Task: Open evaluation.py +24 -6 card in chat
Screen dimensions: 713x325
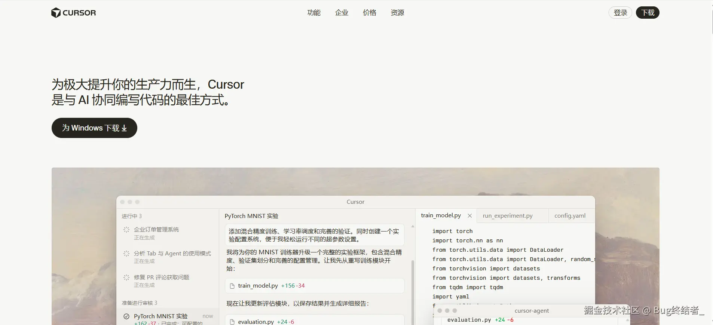Action: pyautogui.click(x=315, y=321)
